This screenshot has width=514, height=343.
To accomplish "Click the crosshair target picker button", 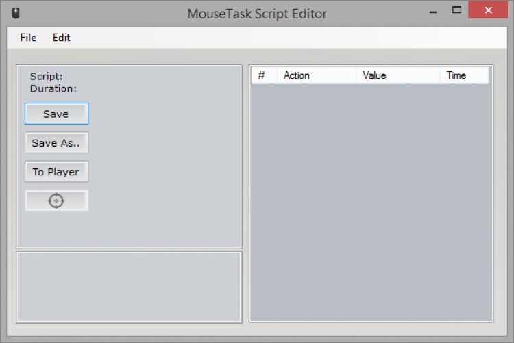I will [x=56, y=201].
